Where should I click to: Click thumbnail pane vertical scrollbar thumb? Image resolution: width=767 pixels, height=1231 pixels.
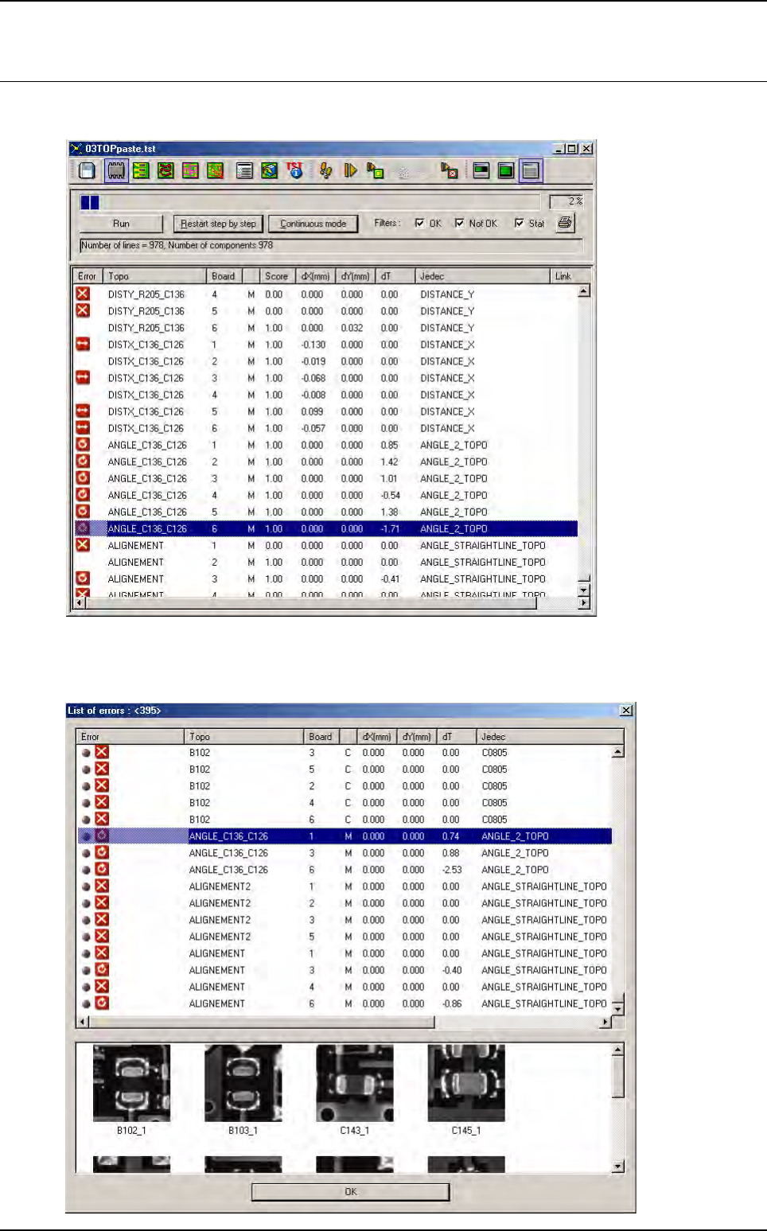click(x=618, y=1076)
